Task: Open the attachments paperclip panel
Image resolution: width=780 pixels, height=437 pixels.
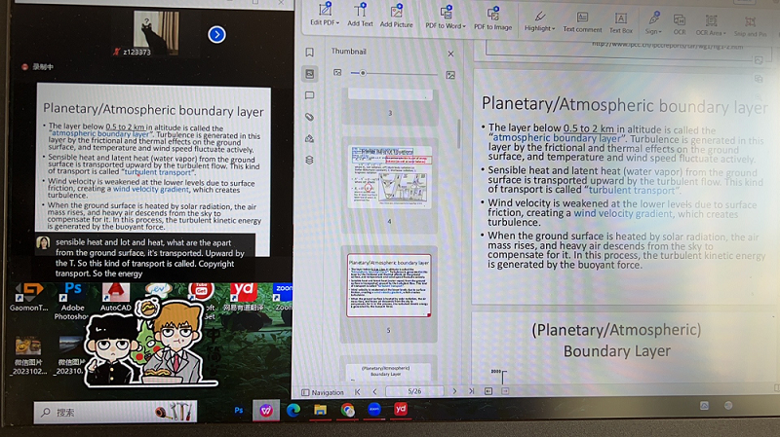Action: (310, 117)
